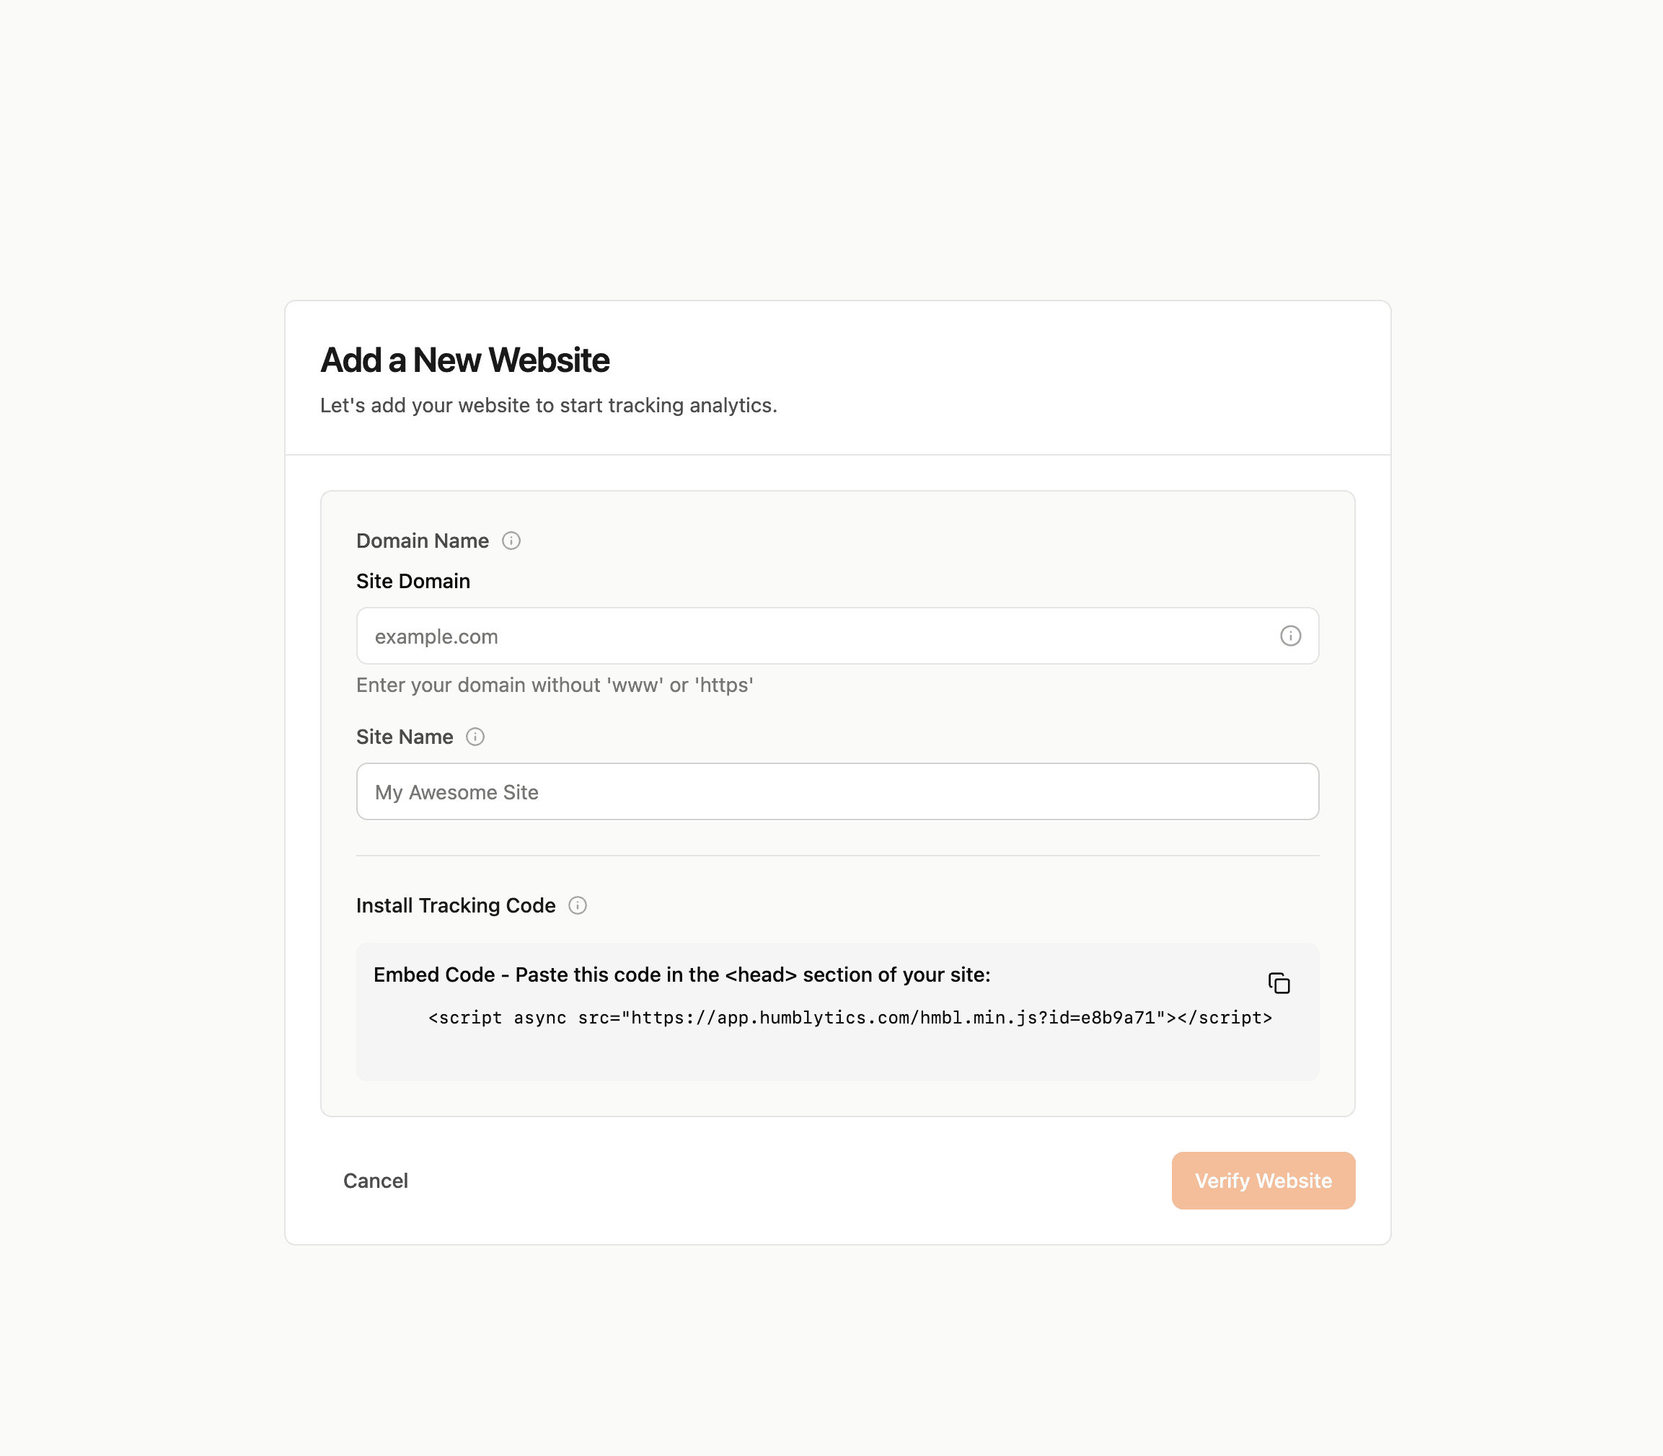Click the Install Tracking Code label
Screen dimensions: 1663x1456
tap(456, 905)
